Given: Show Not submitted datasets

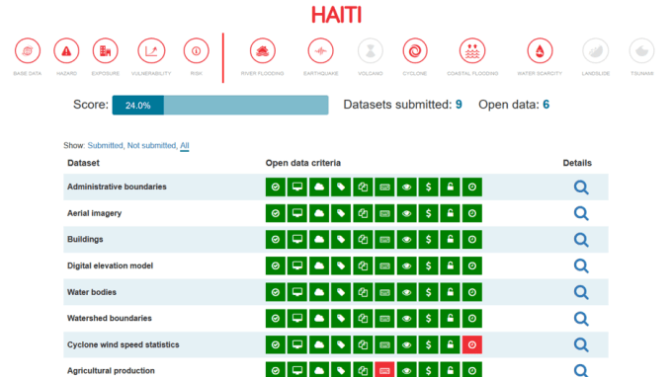Looking at the screenshot, I should point(151,145).
